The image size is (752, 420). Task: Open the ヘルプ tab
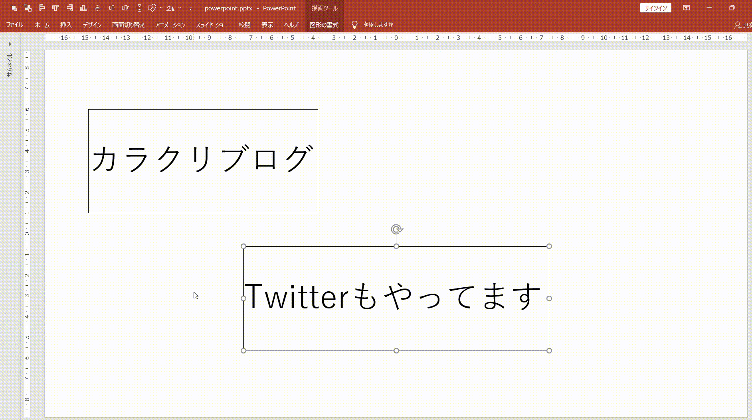pyautogui.click(x=291, y=25)
